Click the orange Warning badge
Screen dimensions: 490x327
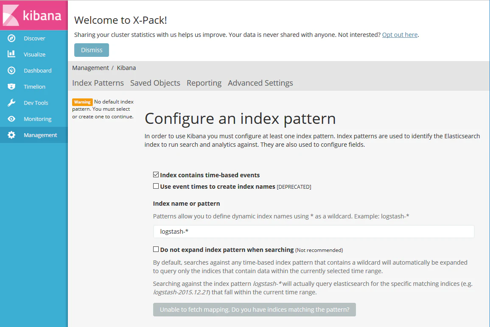tap(82, 102)
